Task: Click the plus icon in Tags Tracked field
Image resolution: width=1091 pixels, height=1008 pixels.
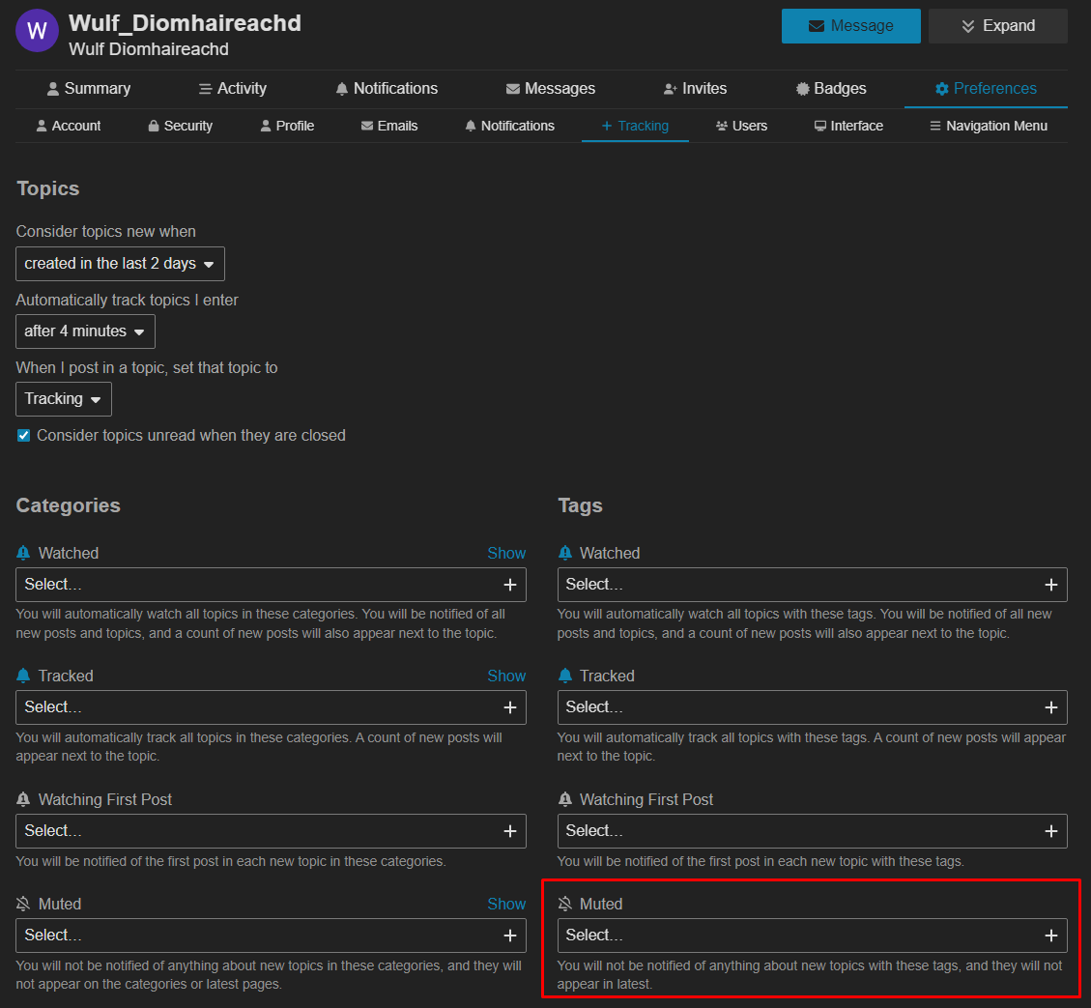Action: (x=1051, y=707)
